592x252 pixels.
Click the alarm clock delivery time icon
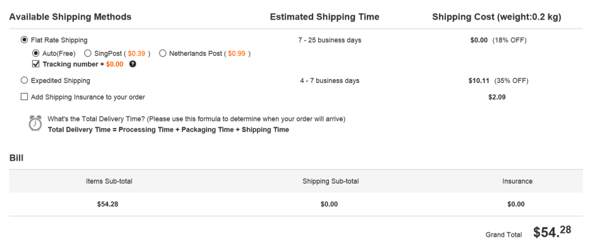pyautogui.click(x=35, y=123)
